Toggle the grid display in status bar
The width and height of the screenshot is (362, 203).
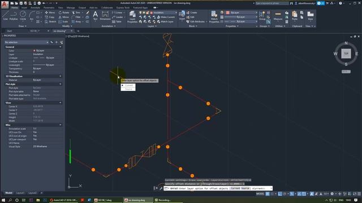point(268,194)
